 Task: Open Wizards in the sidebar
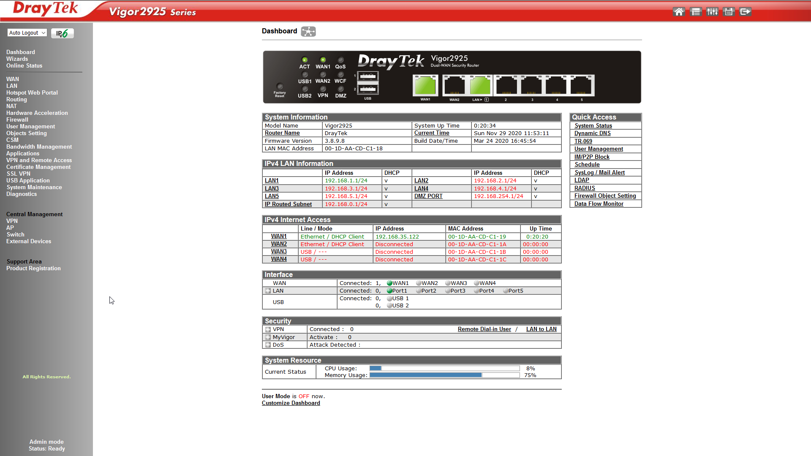pos(17,59)
